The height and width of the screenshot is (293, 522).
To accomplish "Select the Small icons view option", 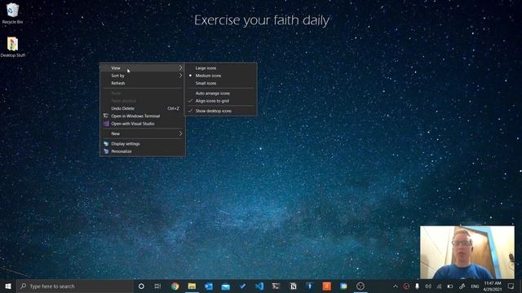I will coord(221,83).
